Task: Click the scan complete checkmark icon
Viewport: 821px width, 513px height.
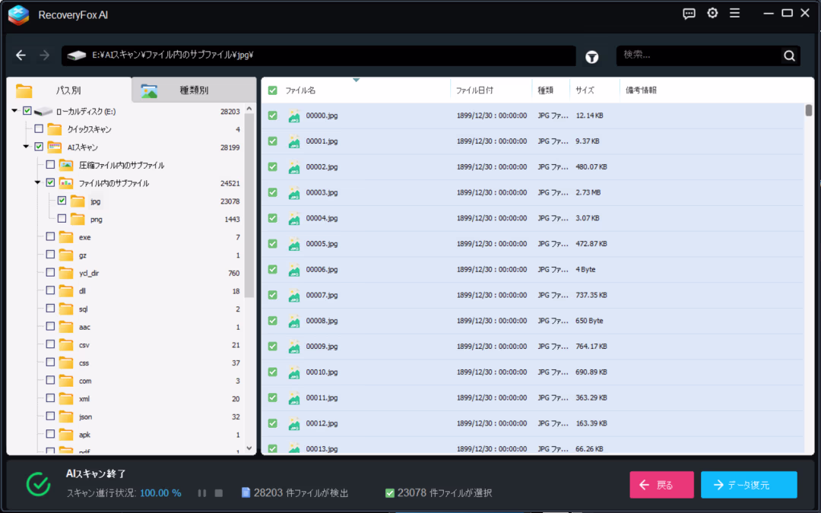Action: pos(38,484)
